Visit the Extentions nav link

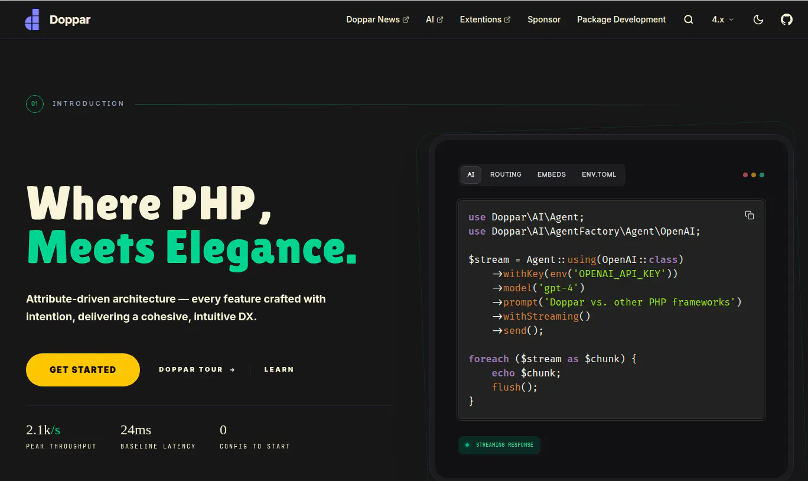pyautogui.click(x=485, y=19)
